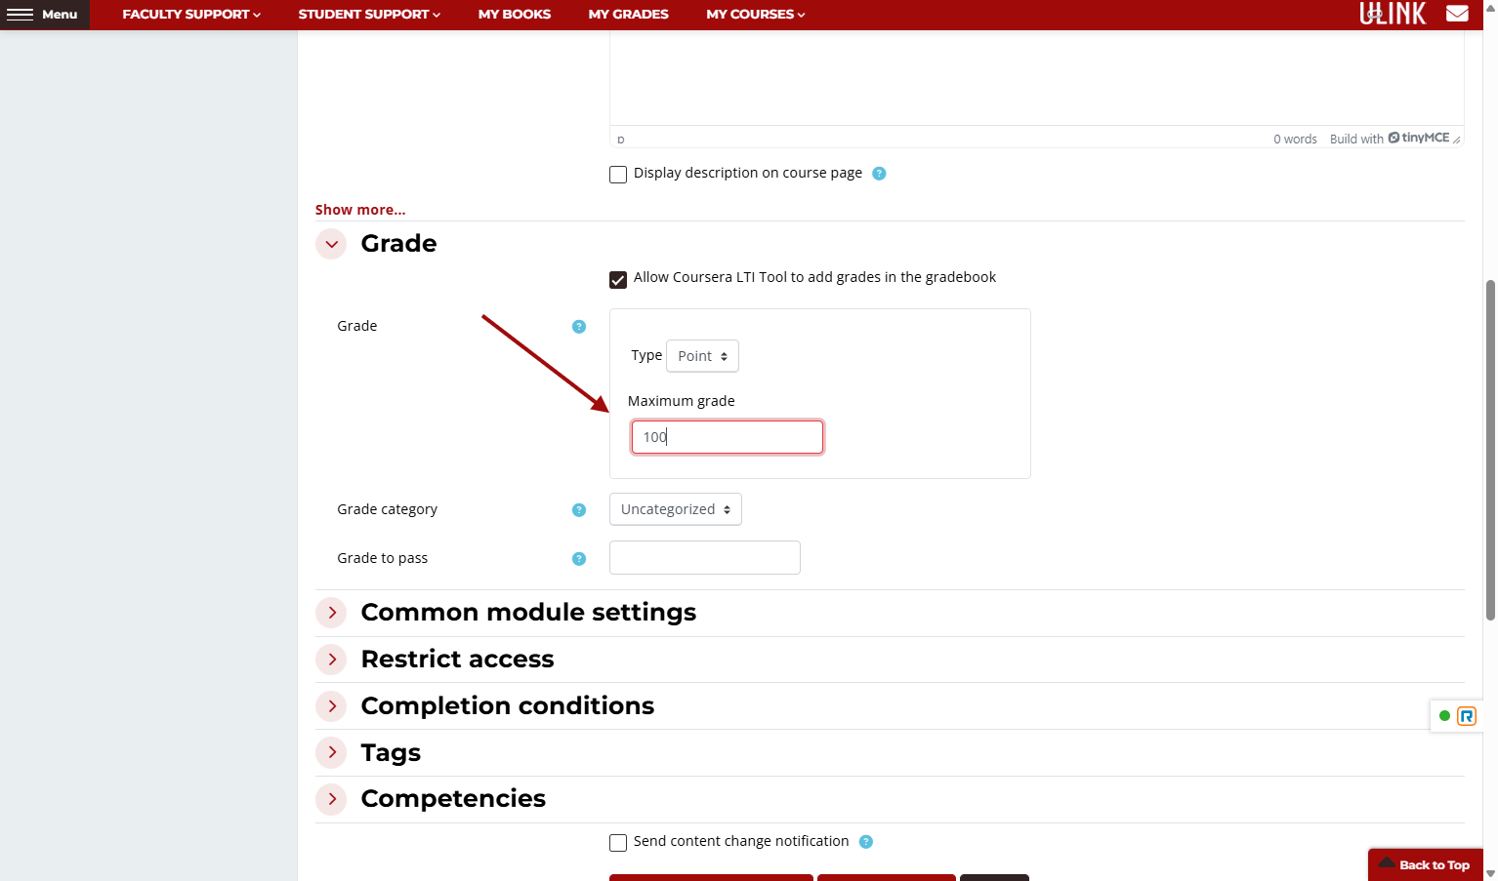Click the tinyMCE logo link
The width and height of the screenshot is (1498, 881).
click(x=1419, y=139)
